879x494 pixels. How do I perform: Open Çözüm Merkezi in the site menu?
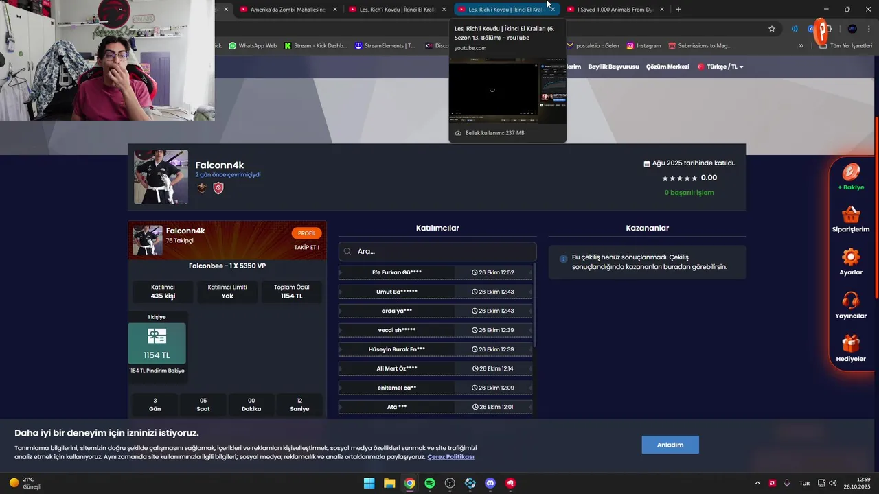tap(667, 67)
